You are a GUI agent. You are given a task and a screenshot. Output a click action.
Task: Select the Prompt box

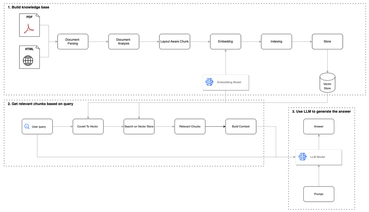pyautogui.click(x=319, y=194)
